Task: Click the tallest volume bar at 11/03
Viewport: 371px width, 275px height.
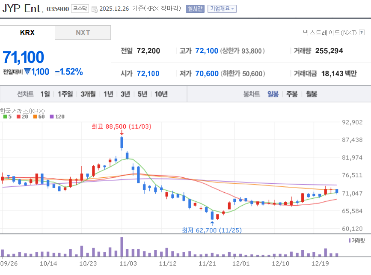Action: (122, 247)
